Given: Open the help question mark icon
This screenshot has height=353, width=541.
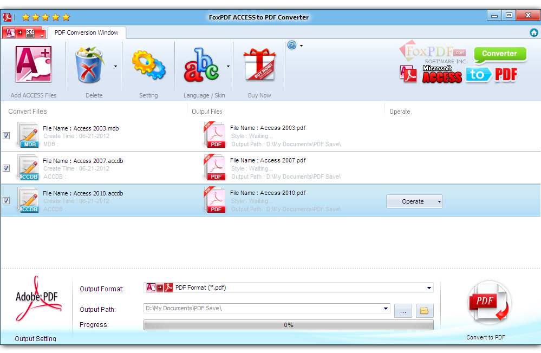Looking at the screenshot, I should [292, 45].
